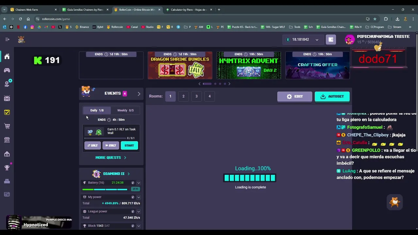Select Room 2
Viewport: 418px width, 235px height.
[x=183, y=96]
